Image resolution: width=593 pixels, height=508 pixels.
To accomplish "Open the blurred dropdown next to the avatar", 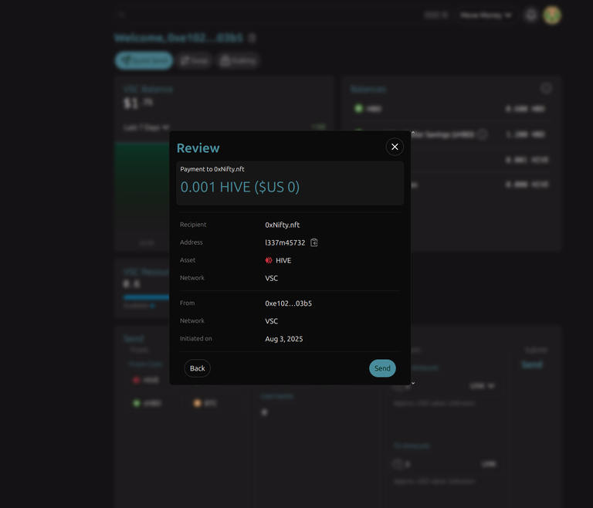I will [486, 15].
